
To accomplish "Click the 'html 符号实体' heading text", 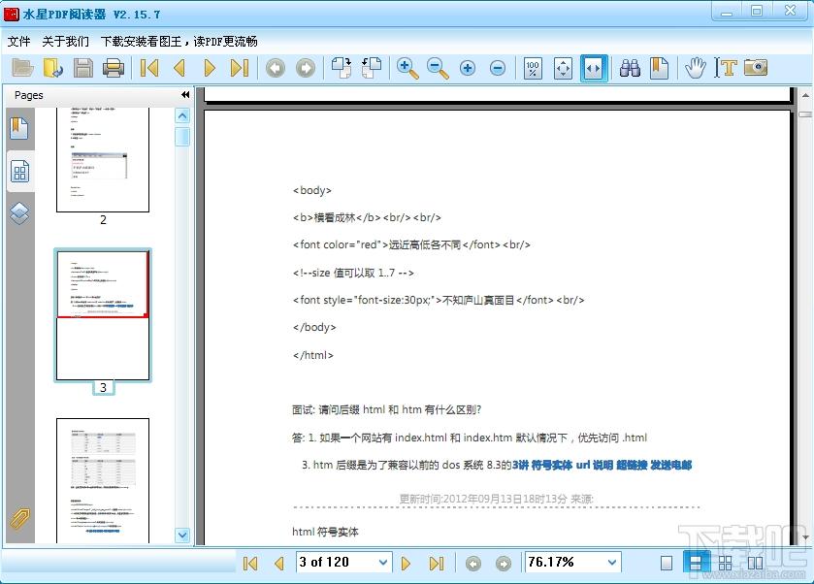I will tap(325, 532).
